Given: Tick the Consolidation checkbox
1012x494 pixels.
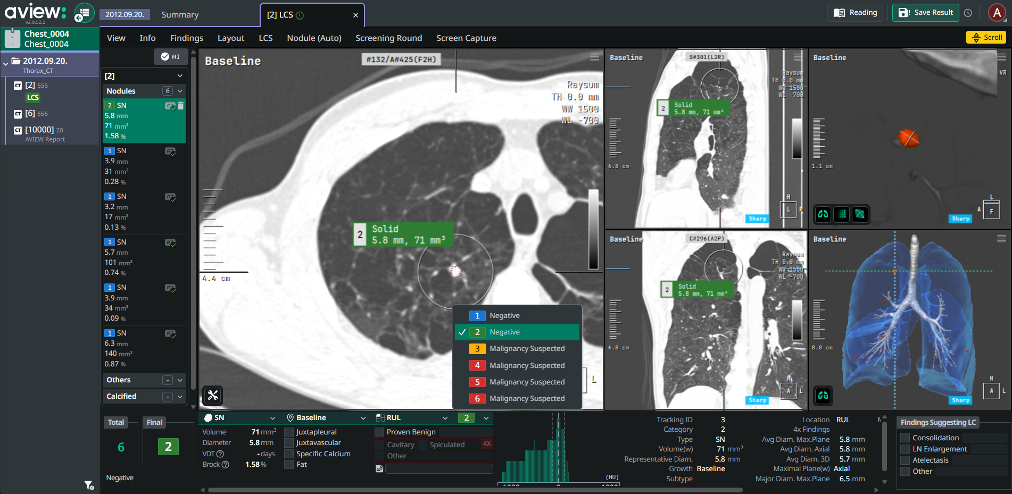Looking at the screenshot, I should click(905, 438).
